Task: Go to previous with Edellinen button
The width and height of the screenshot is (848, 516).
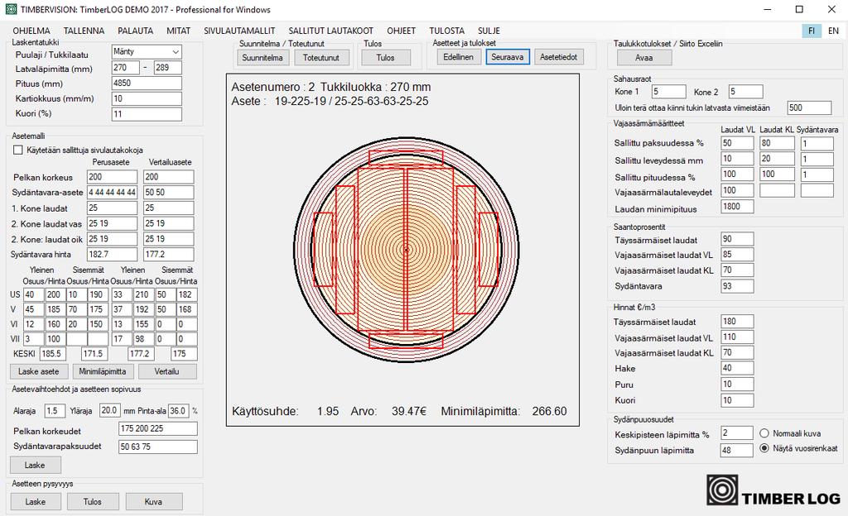Action: [458, 57]
